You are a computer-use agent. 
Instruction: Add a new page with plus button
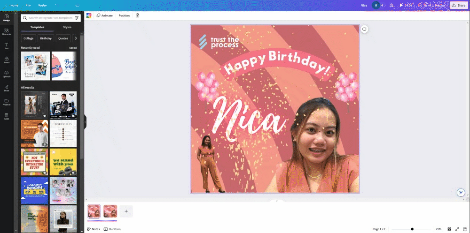pyautogui.click(x=126, y=211)
